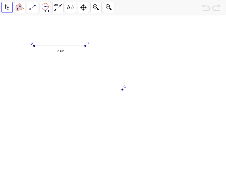Click the Redo arrow
This screenshot has height=170, width=226.
click(216, 8)
